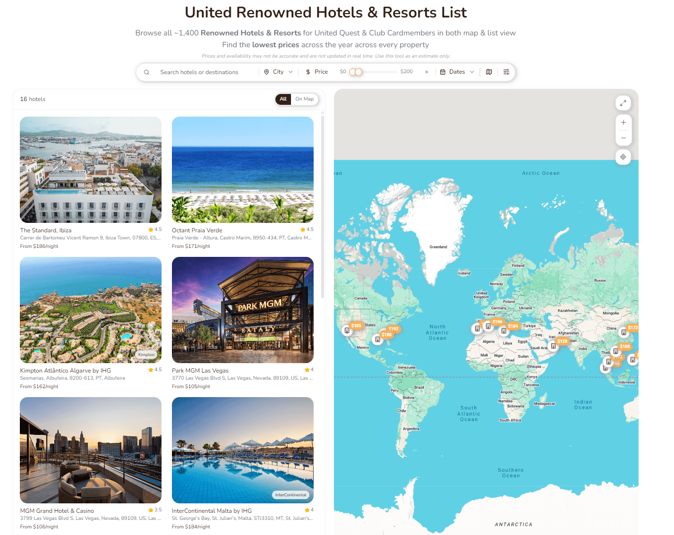Center the map on my location

[623, 157]
